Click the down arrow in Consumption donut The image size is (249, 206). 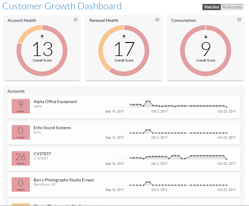pyautogui.click(x=206, y=37)
